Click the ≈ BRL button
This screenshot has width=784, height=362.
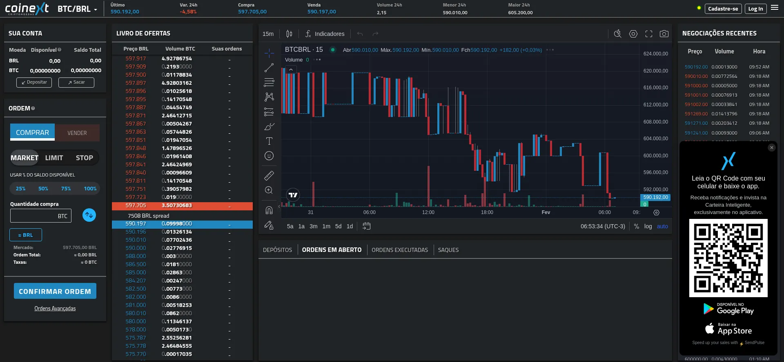[26, 235]
